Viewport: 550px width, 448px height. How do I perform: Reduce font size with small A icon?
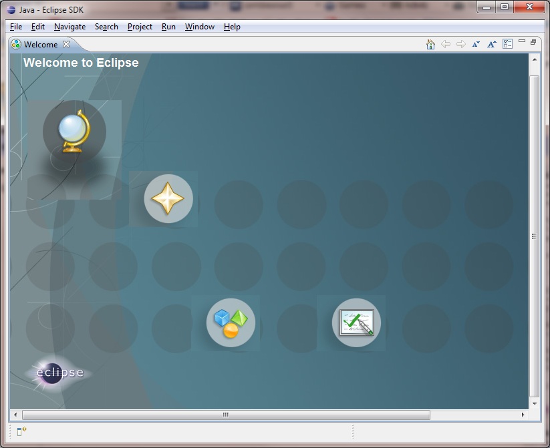tap(476, 44)
